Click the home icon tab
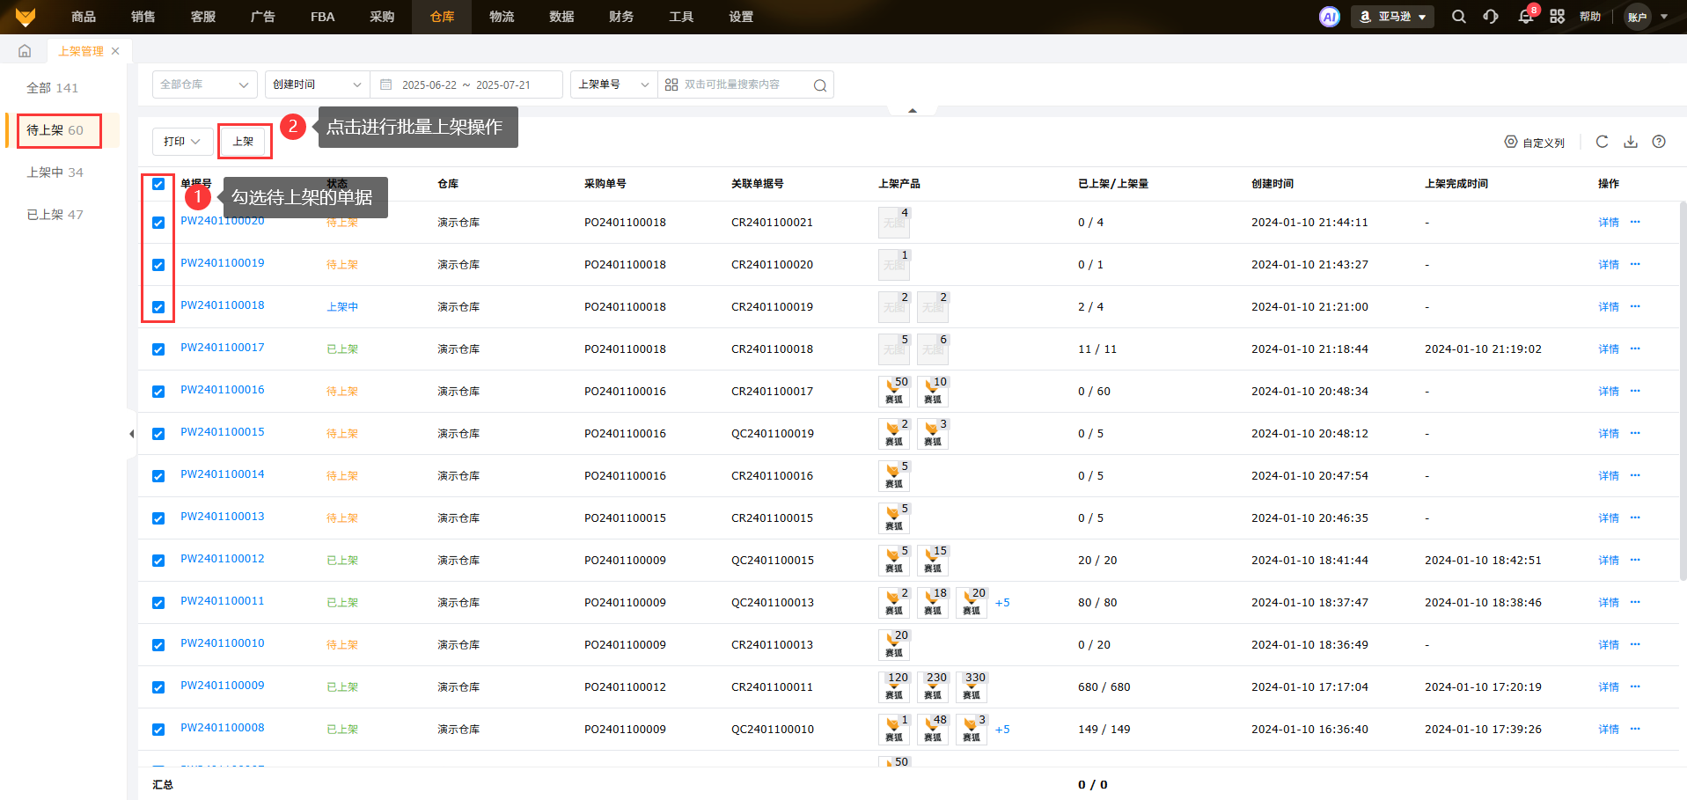The image size is (1687, 800). [x=25, y=51]
